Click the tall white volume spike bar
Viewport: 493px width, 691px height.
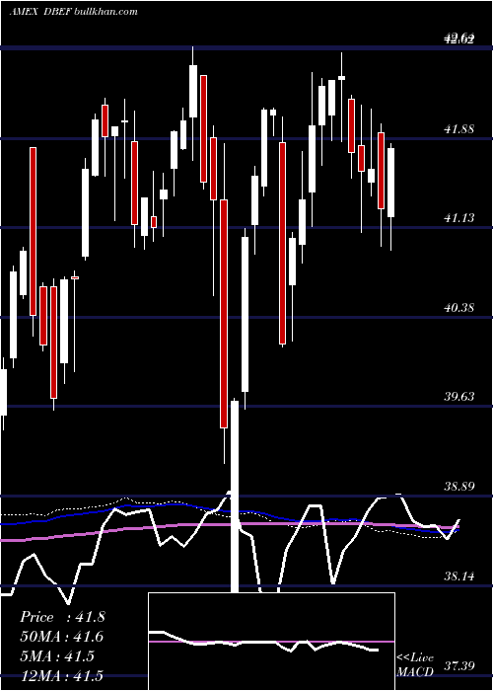pyautogui.click(x=235, y=497)
